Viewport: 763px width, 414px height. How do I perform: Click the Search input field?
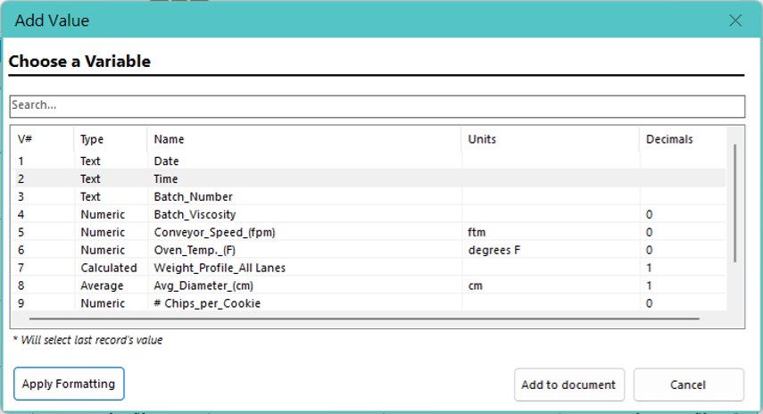click(x=377, y=105)
